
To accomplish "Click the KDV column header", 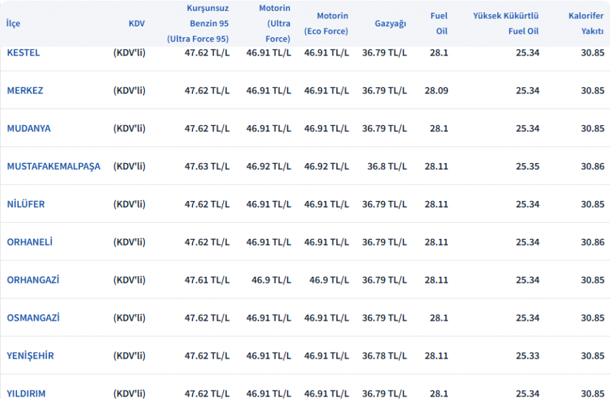I will (x=136, y=24).
